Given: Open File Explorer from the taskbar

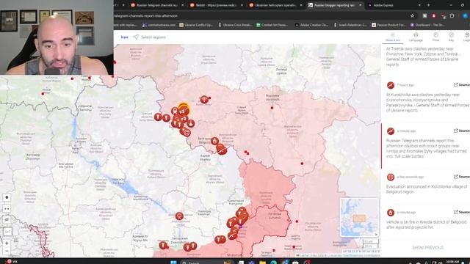Looking at the screenshot, I should (x=263, y=263).
